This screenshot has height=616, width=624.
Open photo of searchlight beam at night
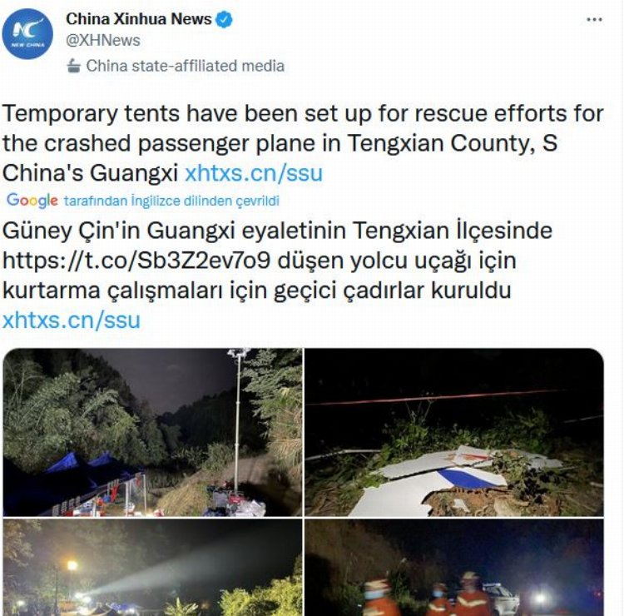coord(152,568)
